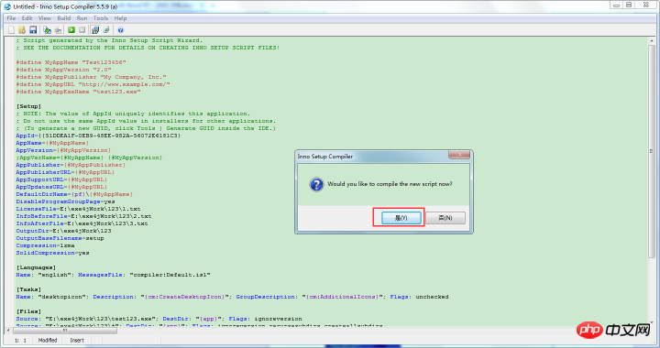The width and height of the screenshot is (660, 348).
Task: Open the File menu
Action: click(11, 18)
